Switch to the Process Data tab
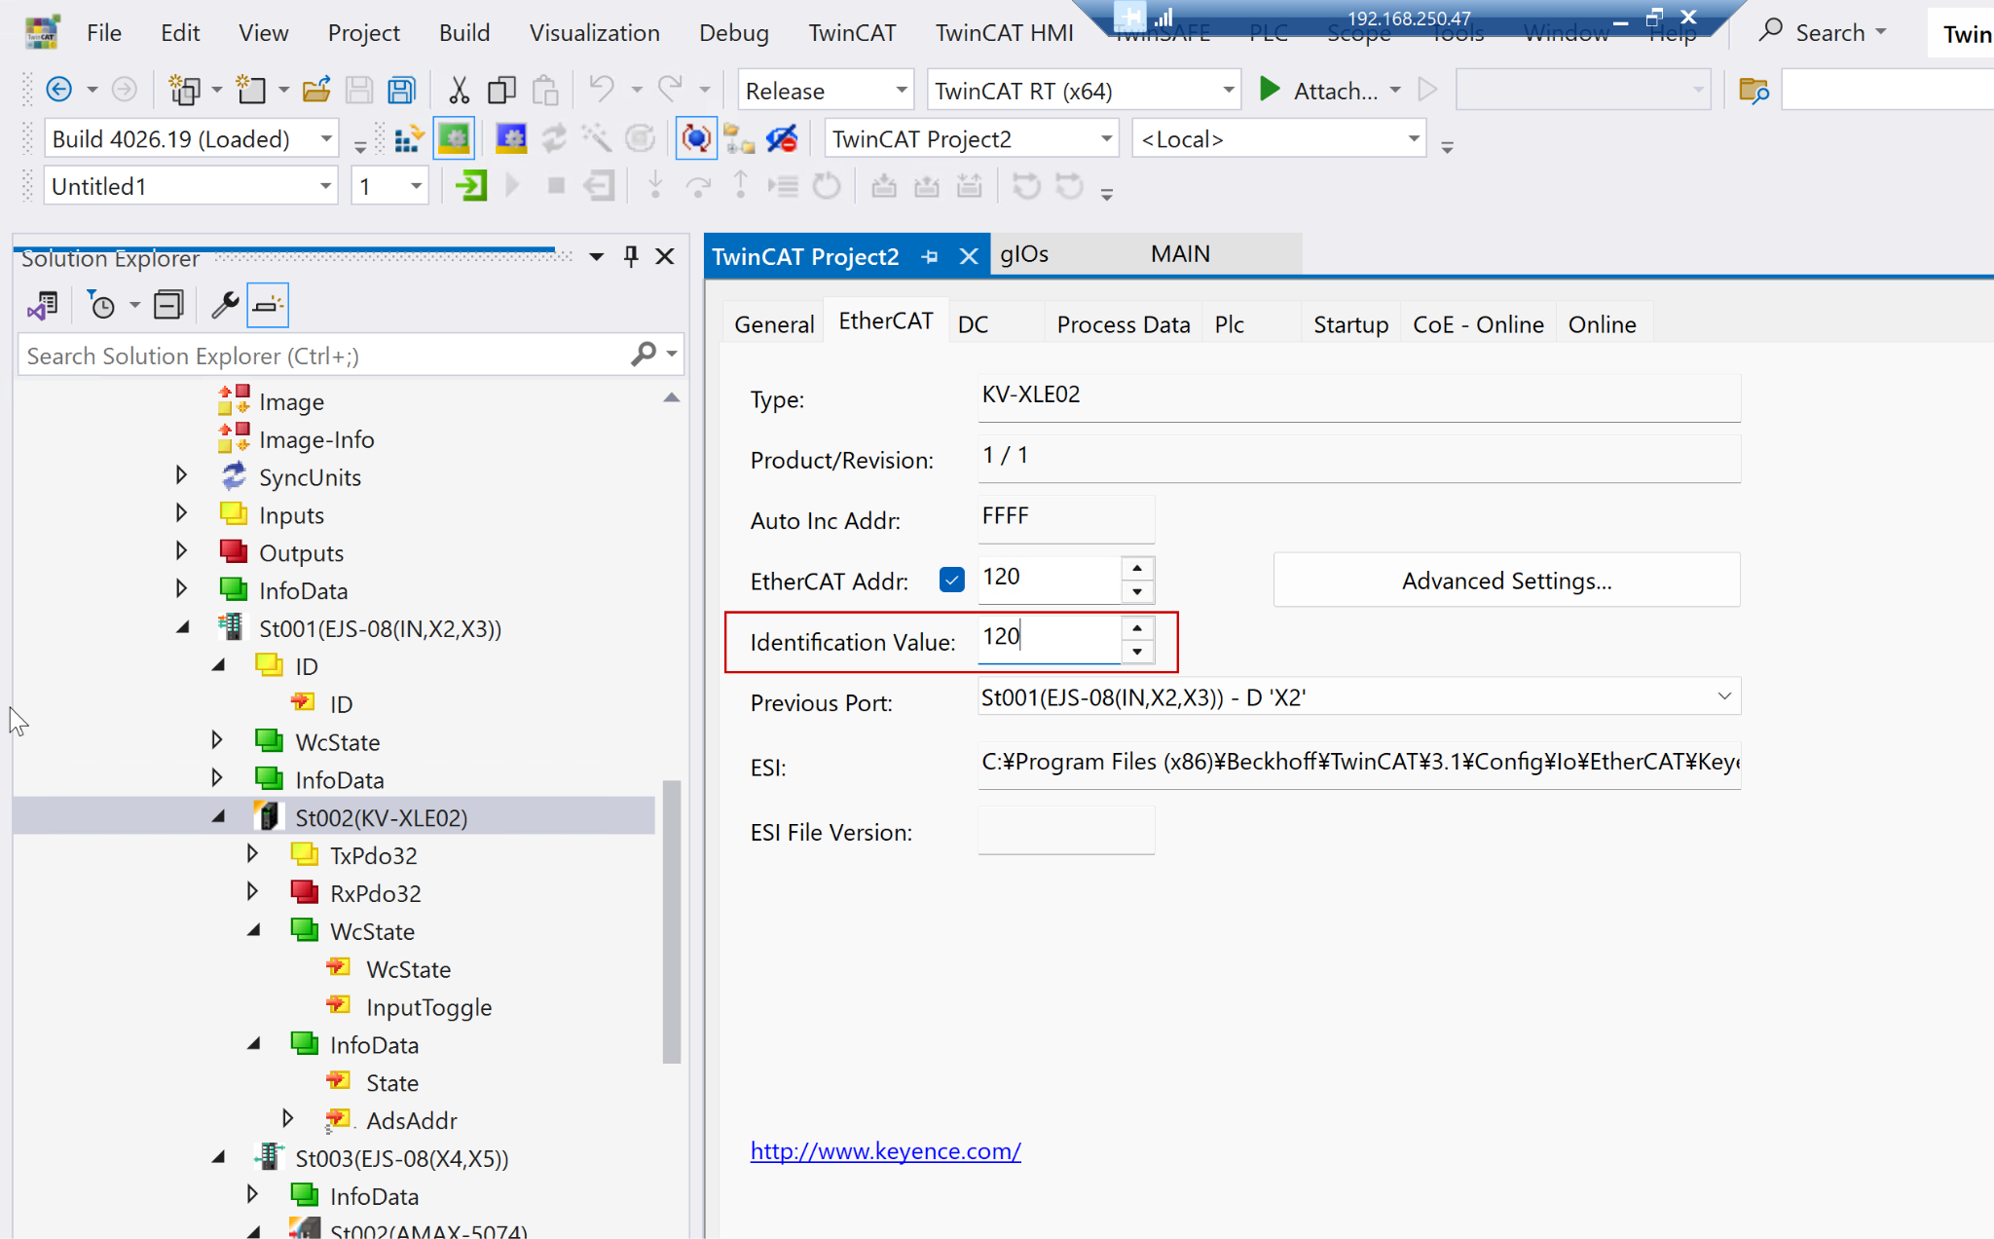 click(x=1123, y=324)
